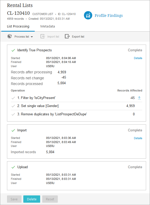Click checkmark for Set single value operation
The width and height of the screenshot is (150, 205).
(x=13, y=106)
